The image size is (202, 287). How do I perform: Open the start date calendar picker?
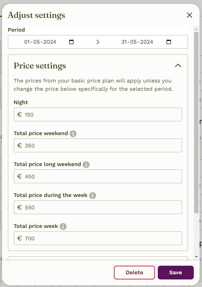coord(71,42)
